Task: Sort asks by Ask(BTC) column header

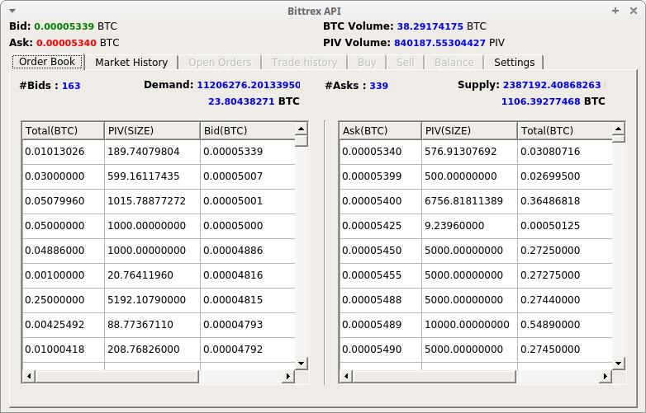Action: [380, 131]
